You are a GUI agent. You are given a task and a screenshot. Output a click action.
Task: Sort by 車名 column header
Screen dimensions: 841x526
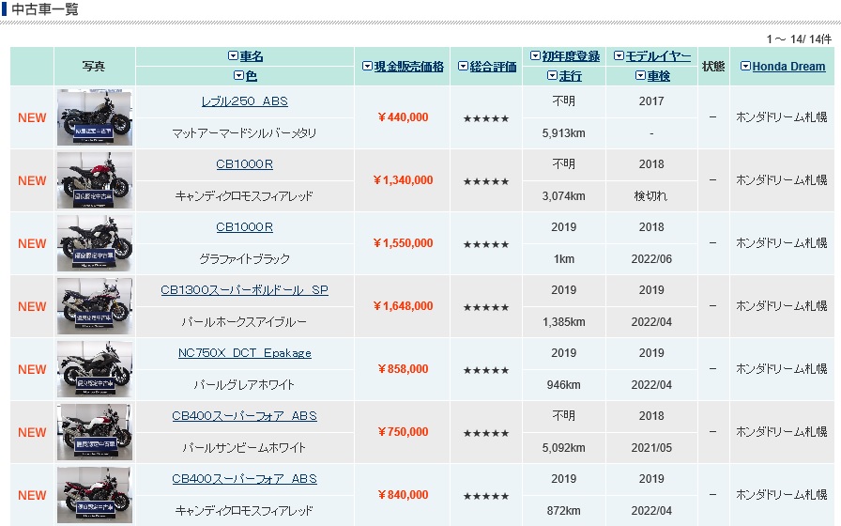(251, 56)
